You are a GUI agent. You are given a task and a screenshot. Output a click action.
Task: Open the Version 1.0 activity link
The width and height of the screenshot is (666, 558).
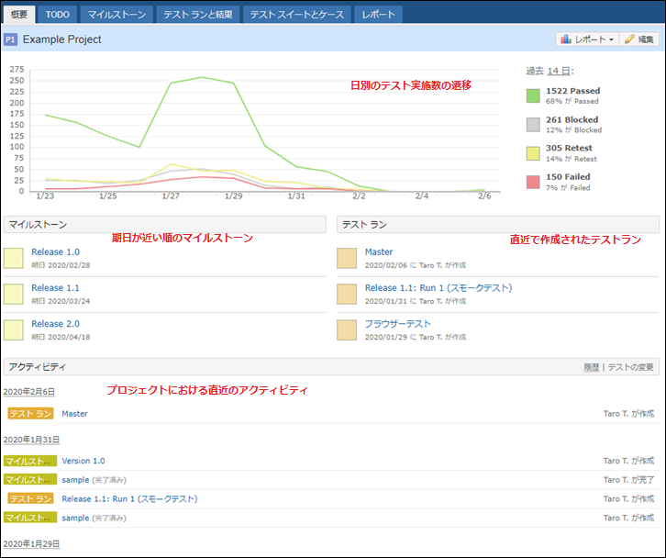point(83,461)
